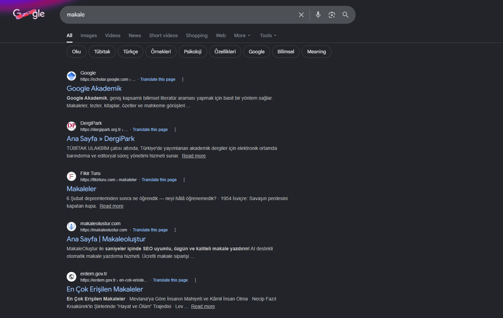Screen dimensions: 503x318
Task: Open three-dot menu for erdem.gov.tr result
Action: click(x=195, y=280)
